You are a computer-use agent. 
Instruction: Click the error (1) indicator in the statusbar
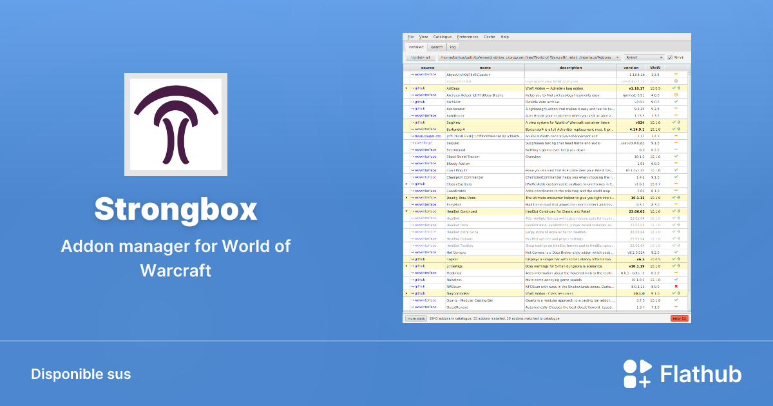(x=680, y=318)
